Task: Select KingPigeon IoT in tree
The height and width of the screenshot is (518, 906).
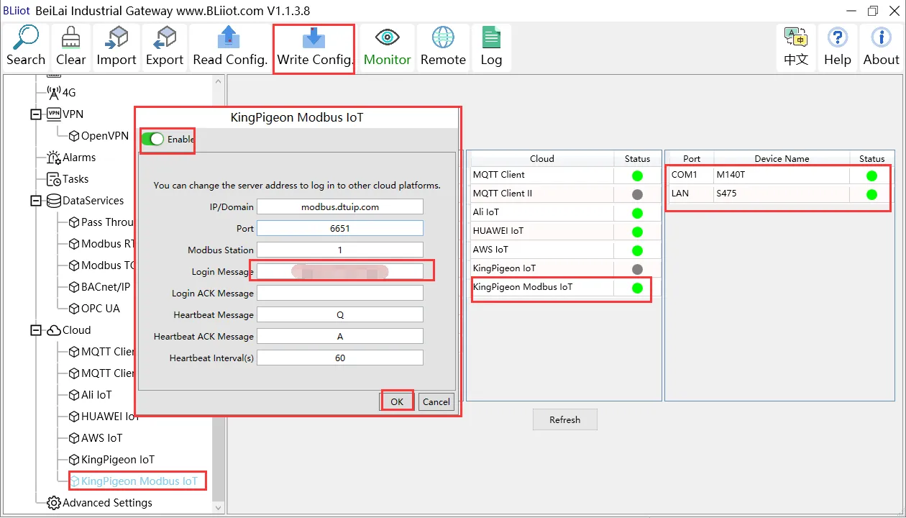Action: [x=111, y=460]
